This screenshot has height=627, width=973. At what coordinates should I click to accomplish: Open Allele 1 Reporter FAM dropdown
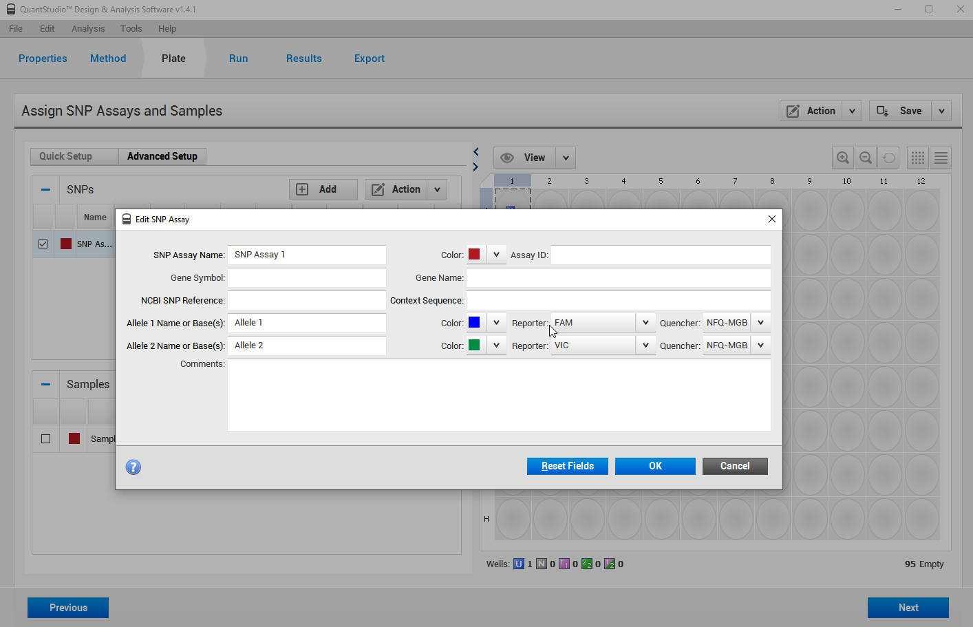pos(645,323)
